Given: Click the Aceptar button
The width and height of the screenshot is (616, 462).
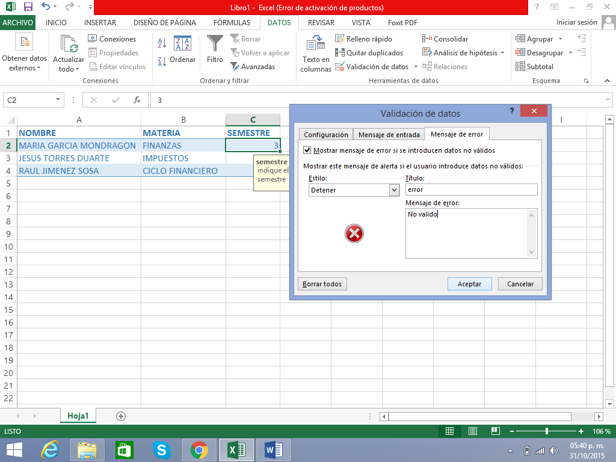Looking at the screenshot, I should click(469, 284).
